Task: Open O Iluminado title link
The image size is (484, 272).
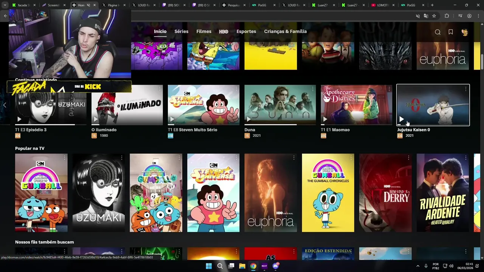Action: [x=104, y=130]
